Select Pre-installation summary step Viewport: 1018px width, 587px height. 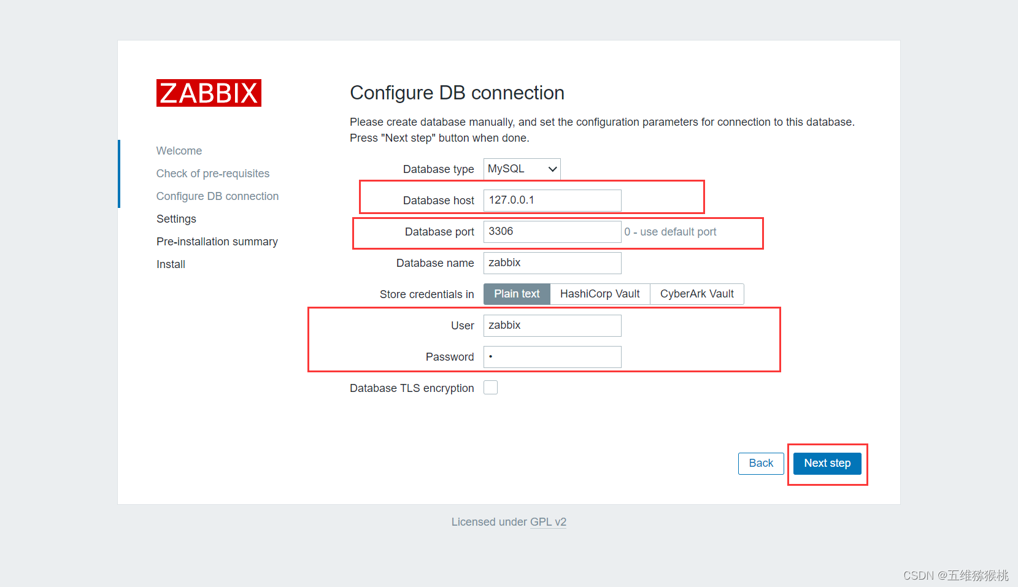point(217,242)
